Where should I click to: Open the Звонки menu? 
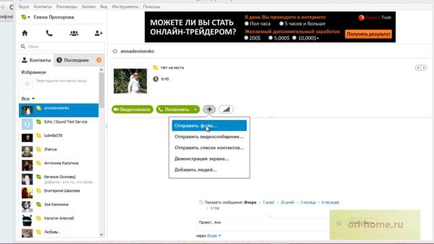[x=89, y=7]
